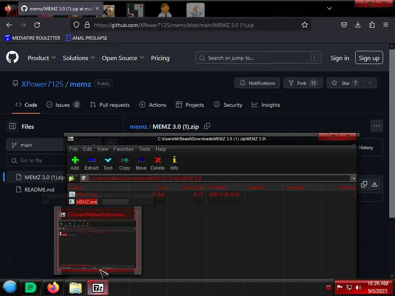Image resolution: width=395 pixels, height=296 pixels.
Task: Open the Insights tab
Action: tap(266, 105)
